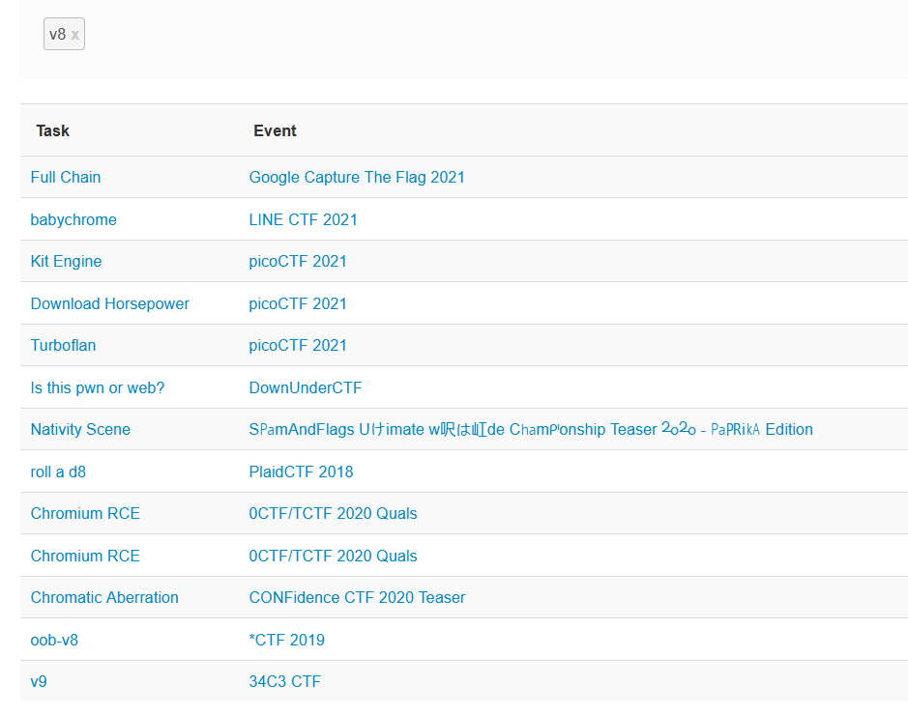This screenshot has height=715, width=908.
Task: Open 'Is this pwn or web?' task
Action: click(97, 386)
